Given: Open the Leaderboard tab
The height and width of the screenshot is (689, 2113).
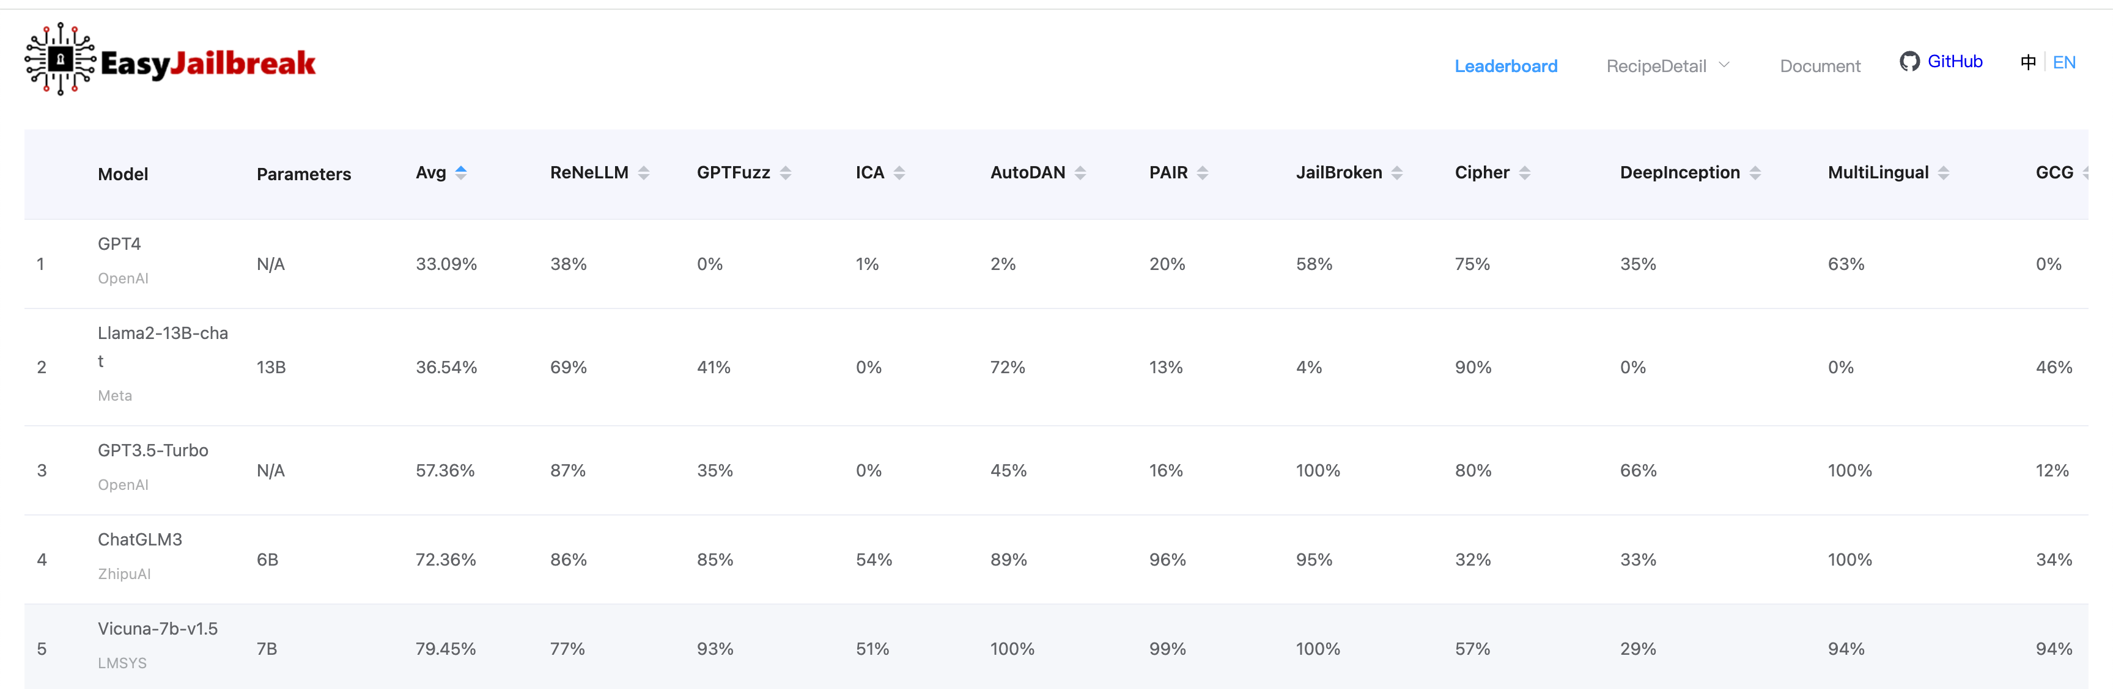Looking at the screenshot, I should (x=1505, y=65).
